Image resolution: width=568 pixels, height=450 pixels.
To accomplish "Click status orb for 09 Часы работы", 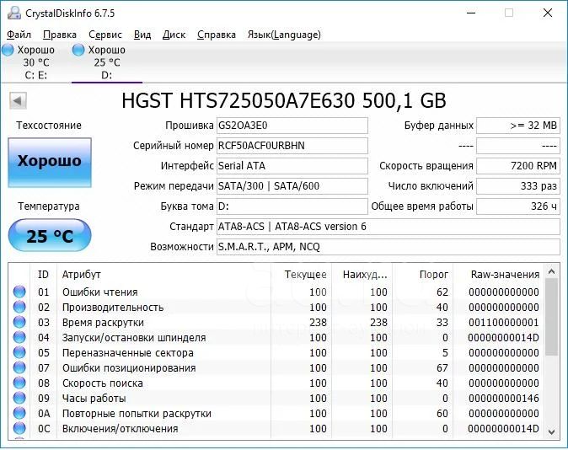I will (x=19, y=399).
